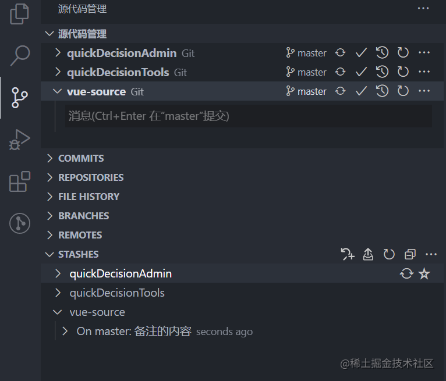Screen dimensions: 446x381
Task: Open Stashes view more actions menu
Action: 431,254
